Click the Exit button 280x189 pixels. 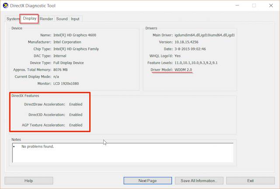(x=250, y=181)
